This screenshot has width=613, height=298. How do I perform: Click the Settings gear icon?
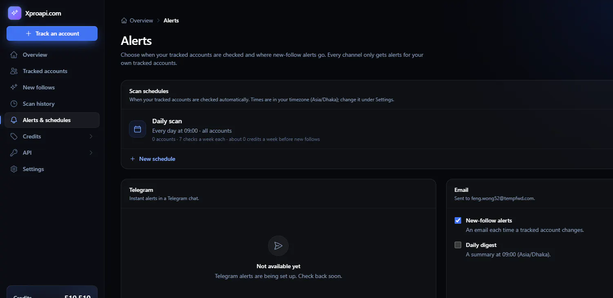pos(14,169)
